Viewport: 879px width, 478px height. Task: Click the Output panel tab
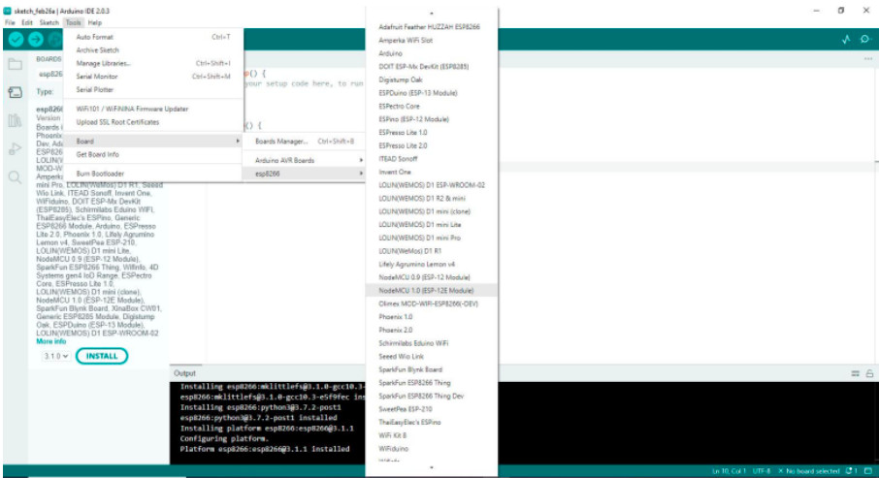(184, 373)
